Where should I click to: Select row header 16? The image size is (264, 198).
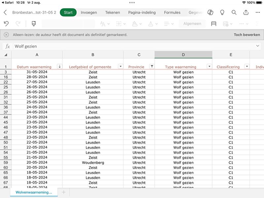(x=6, y=77)
